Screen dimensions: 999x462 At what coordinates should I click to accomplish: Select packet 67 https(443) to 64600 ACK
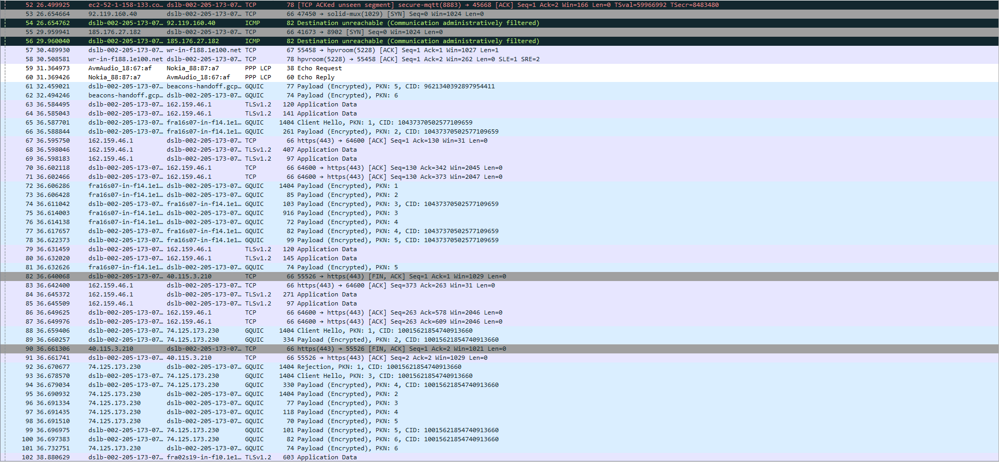499,141
